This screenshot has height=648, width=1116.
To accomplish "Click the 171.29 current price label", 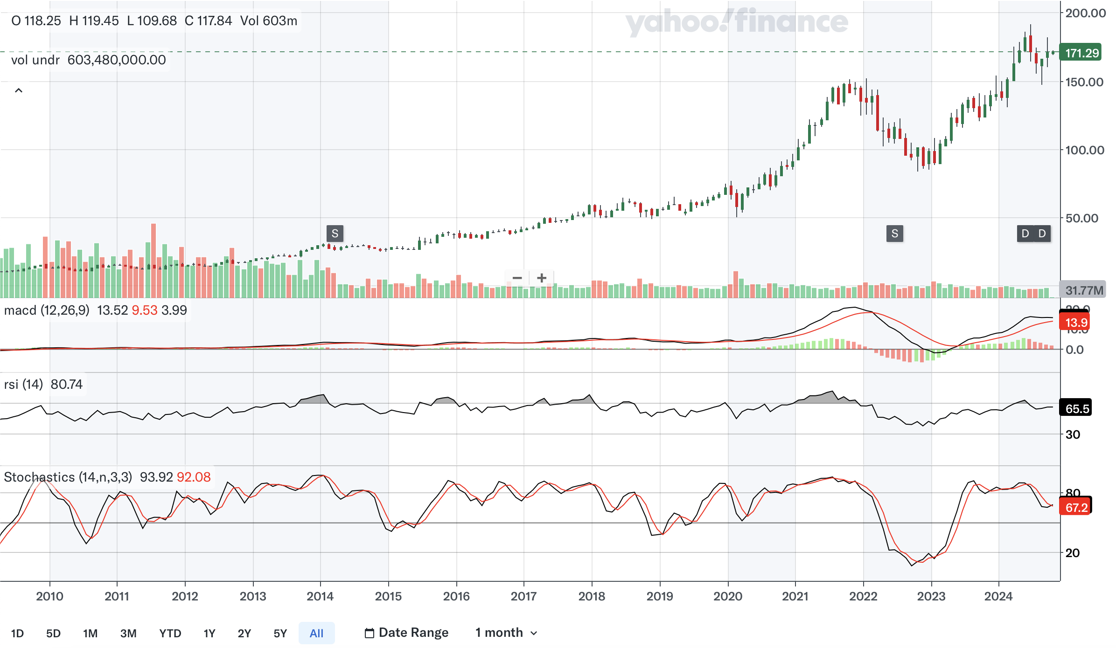I will click(x=1081, y=53).
